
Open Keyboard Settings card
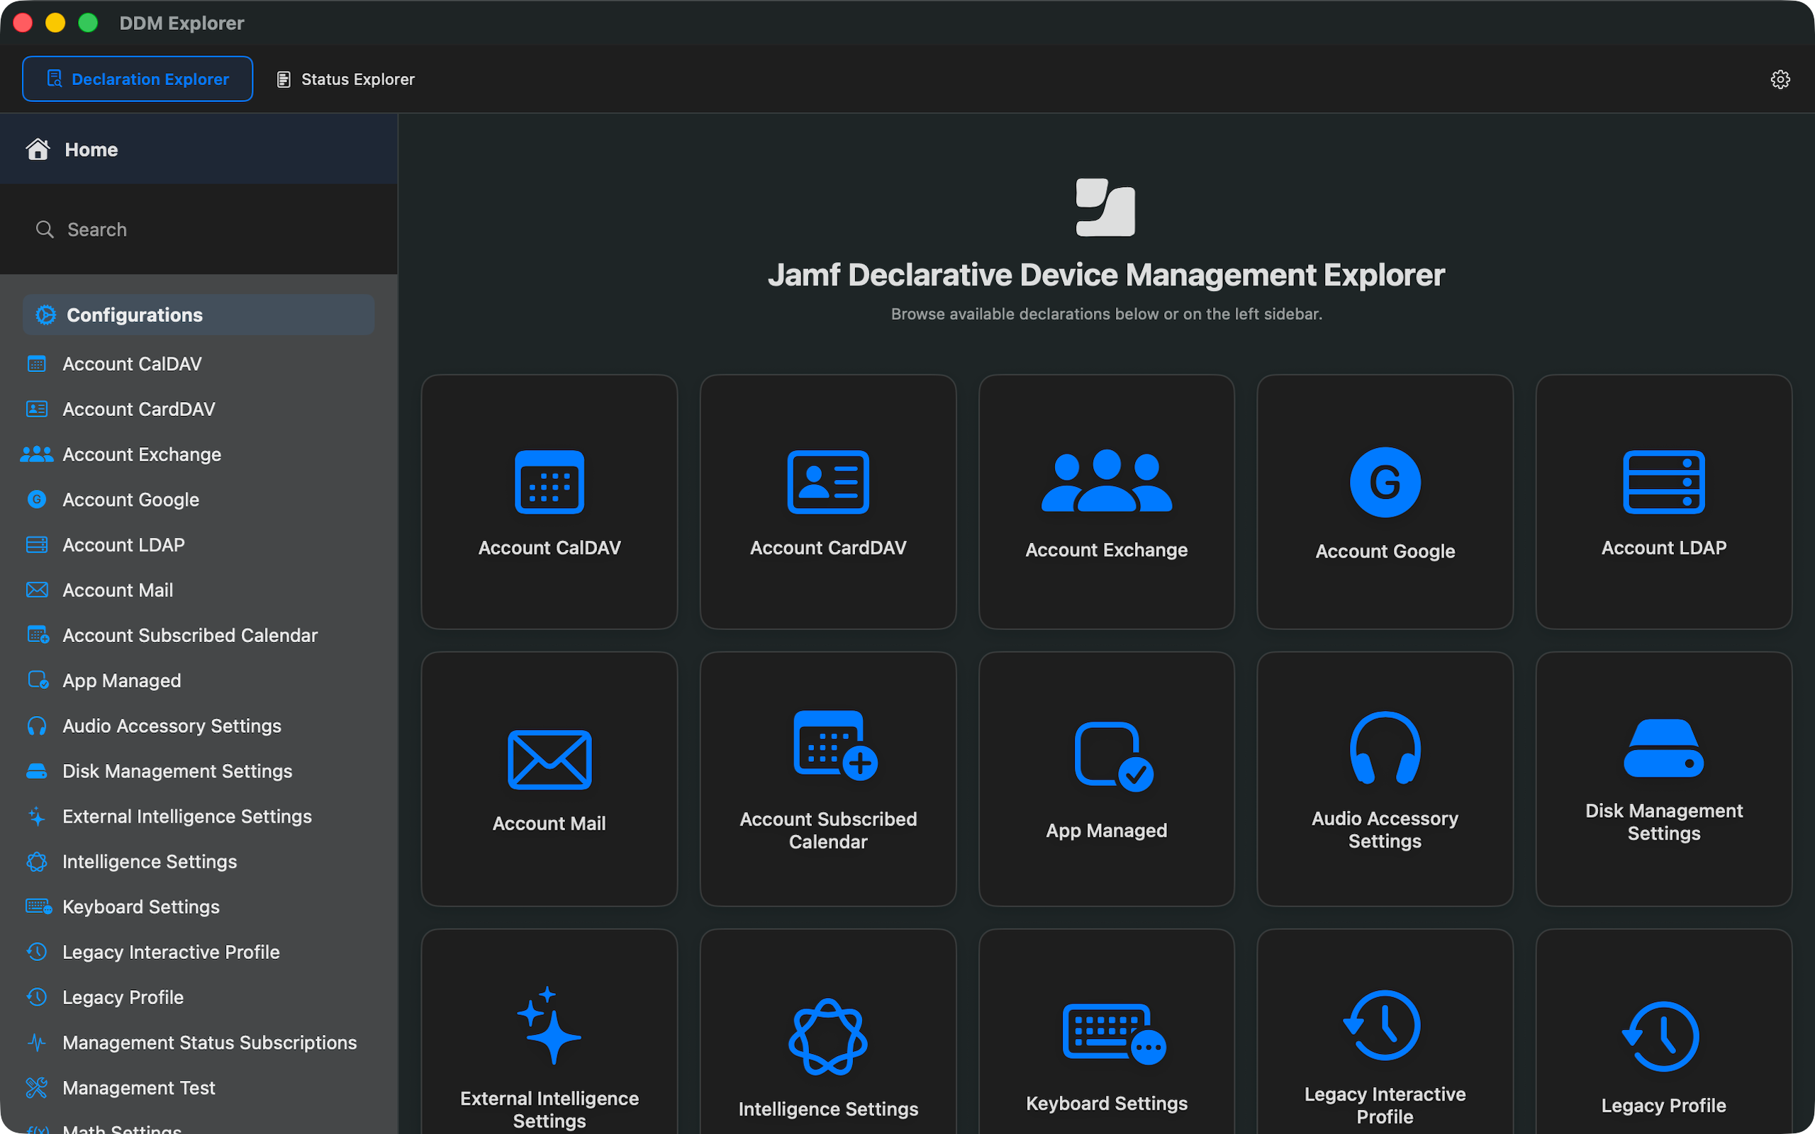[x=1106, y=1031]
